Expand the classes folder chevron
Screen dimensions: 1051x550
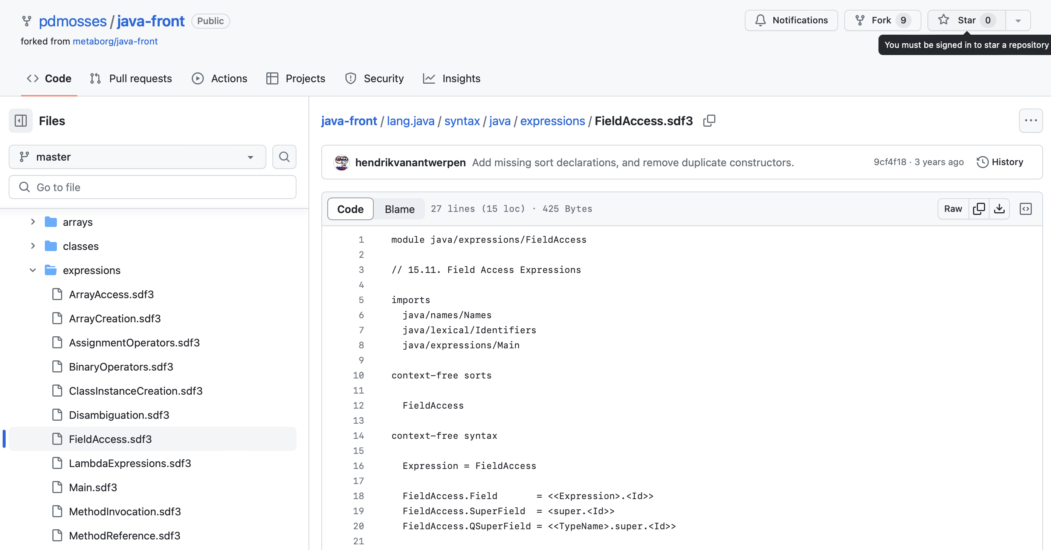pos(33,246)
